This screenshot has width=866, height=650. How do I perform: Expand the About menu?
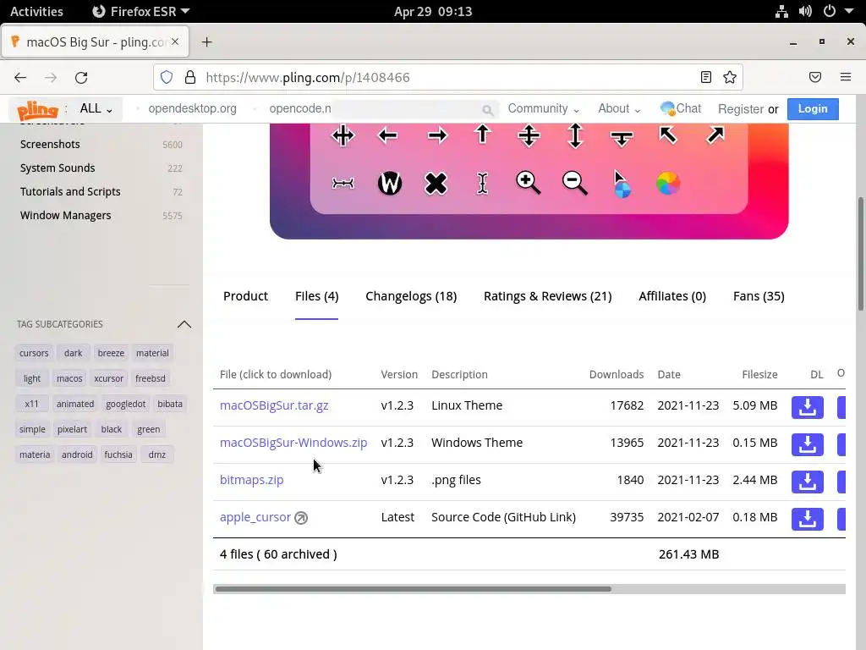point(619,108)
